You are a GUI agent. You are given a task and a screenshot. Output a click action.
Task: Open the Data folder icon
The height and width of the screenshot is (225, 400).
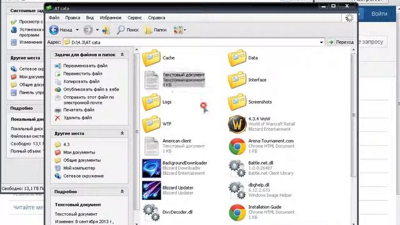click(x=237, y=58)
